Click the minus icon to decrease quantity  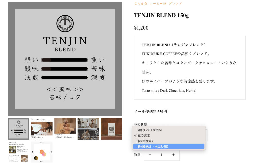click(x=150, y=155)
